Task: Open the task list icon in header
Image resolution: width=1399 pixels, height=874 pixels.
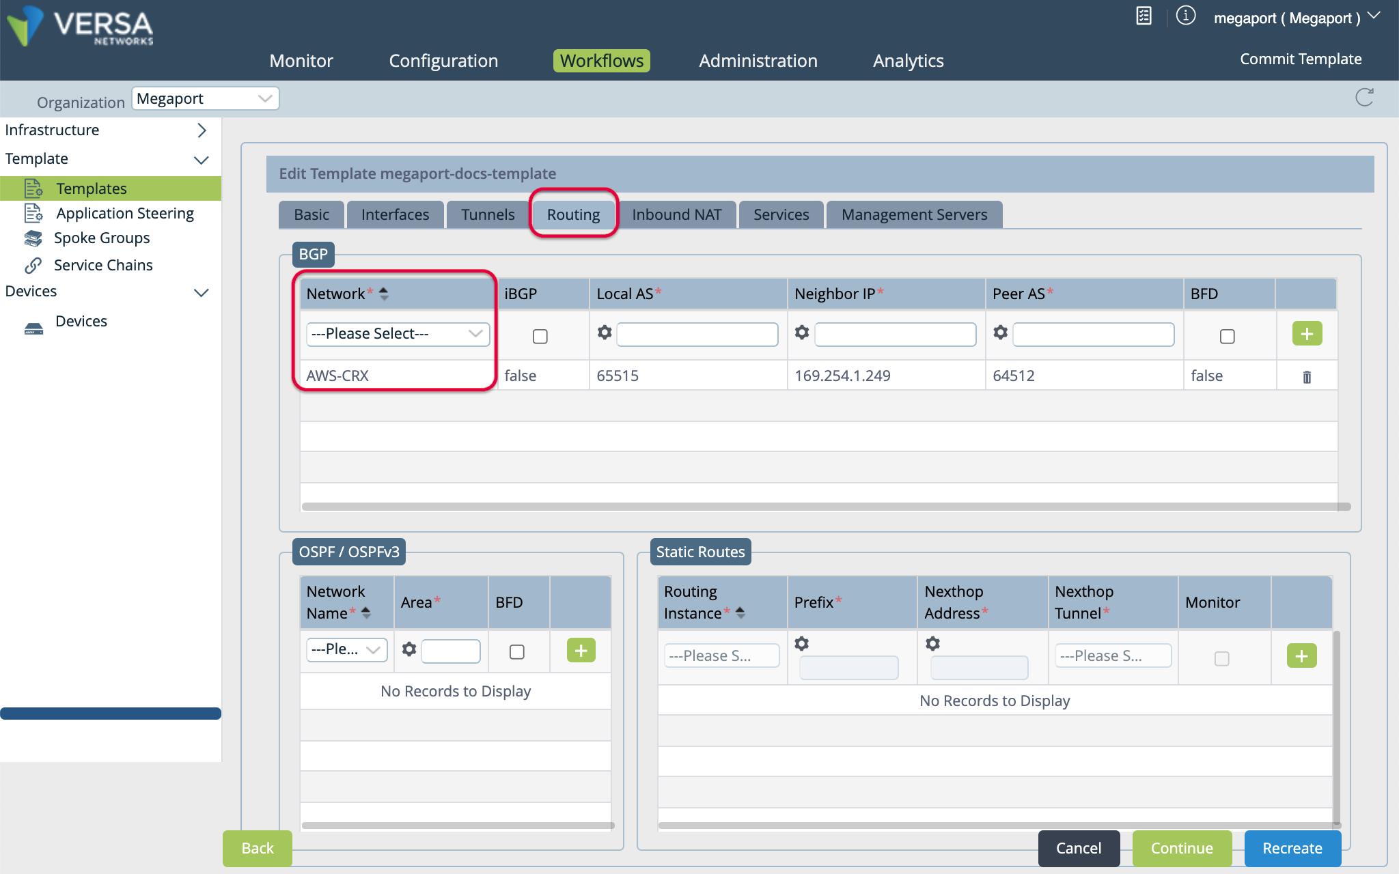Action: 1144,16
